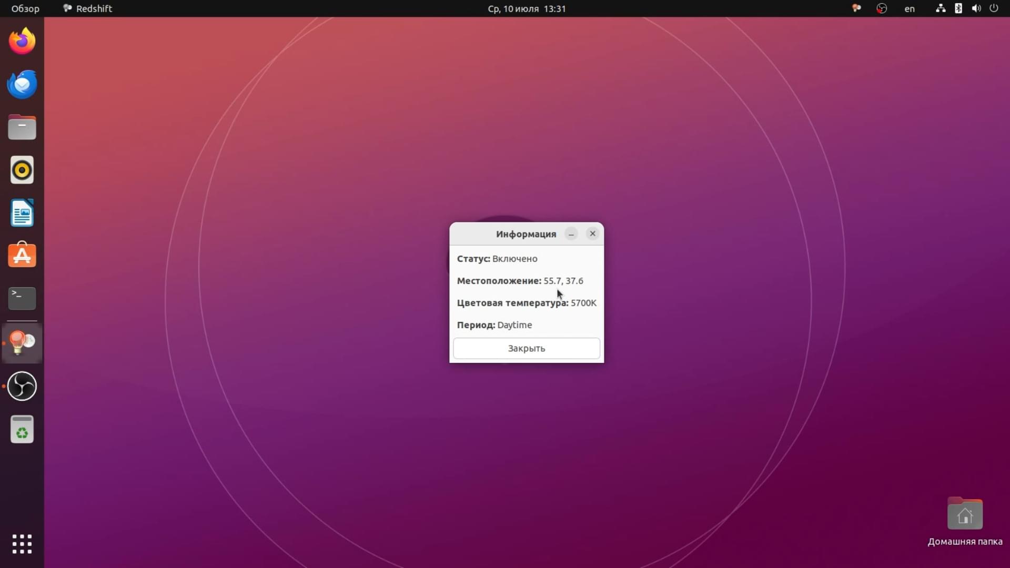Open Terminal from the dock
Viewport: 1010px width, 568px height.
click(x=22, y=298)
